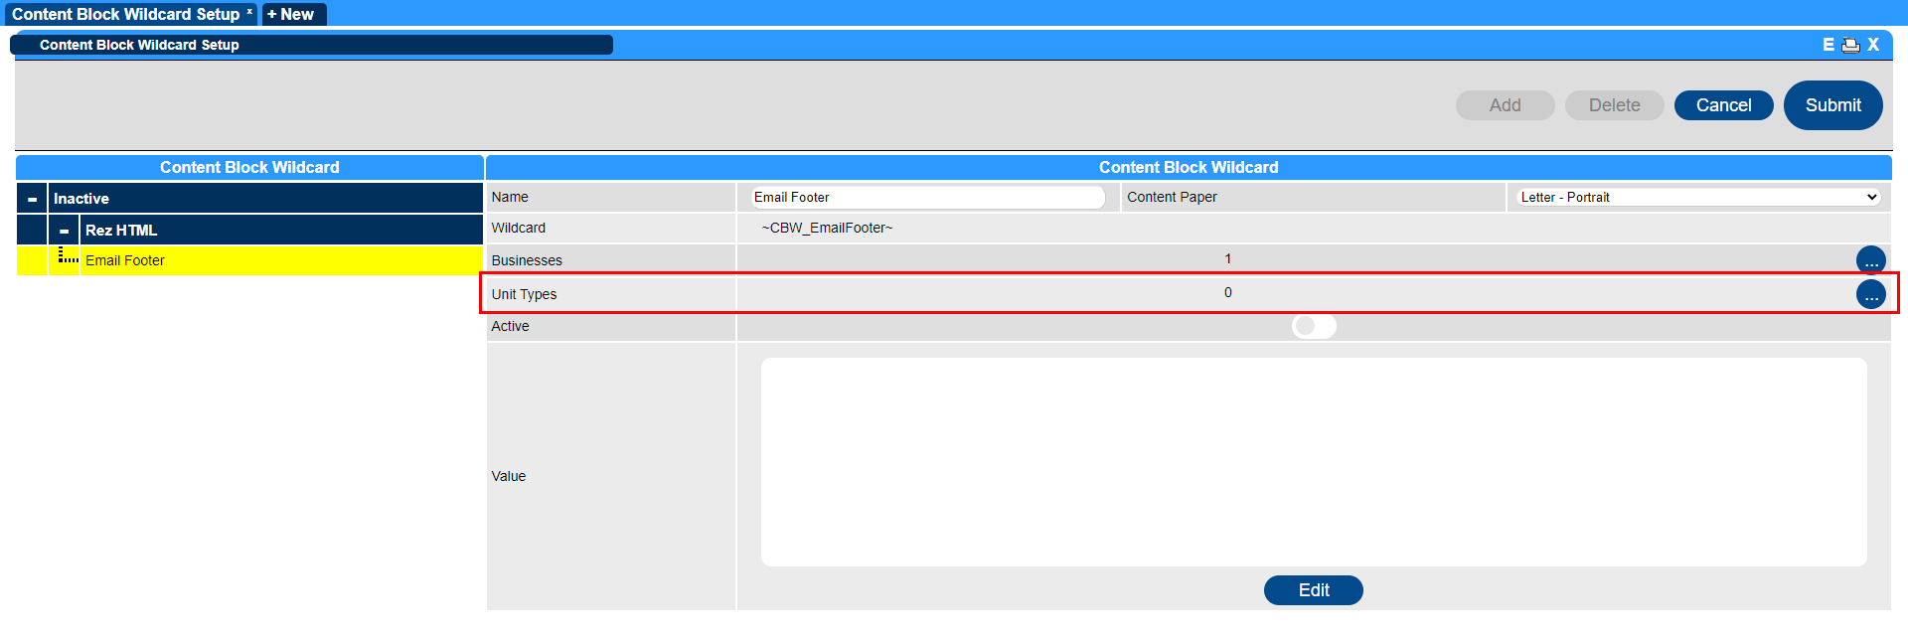This screenshot has width=1908, height=638.
Task: Click the Cancel button
Action: click(x=1723, y=105)
